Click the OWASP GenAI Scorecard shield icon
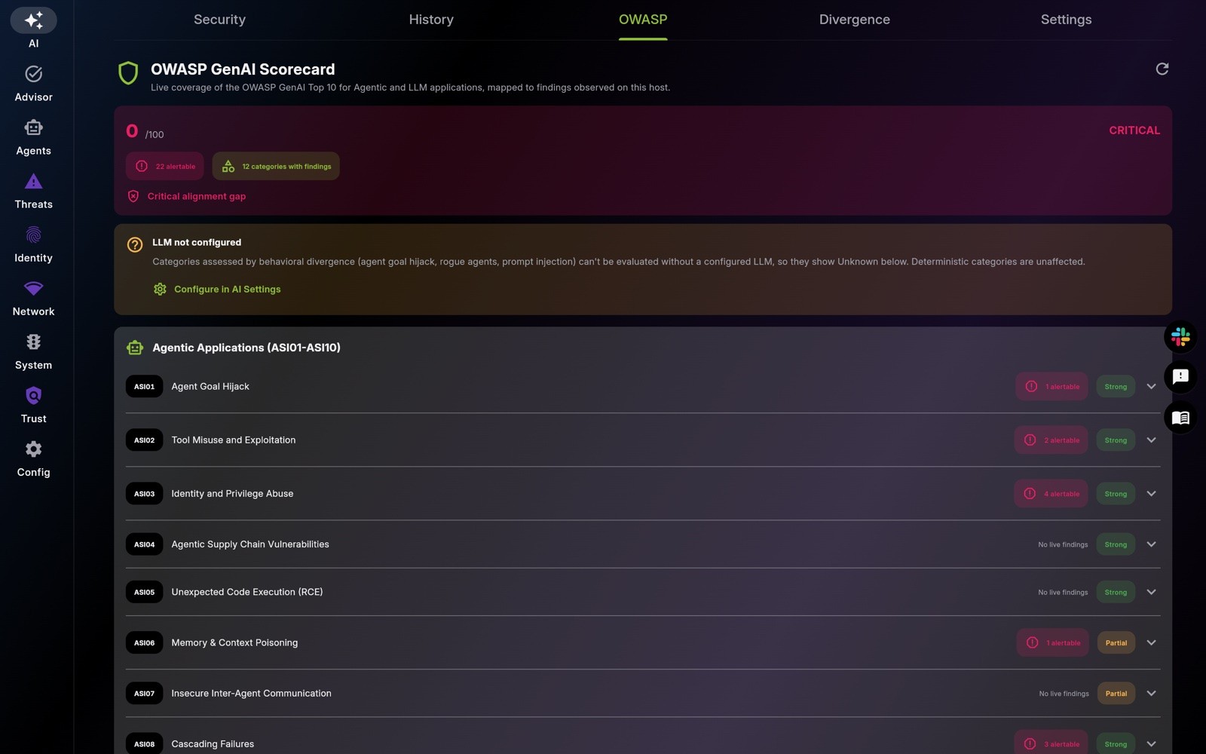 pyautogui.click(x=128, y=73)
